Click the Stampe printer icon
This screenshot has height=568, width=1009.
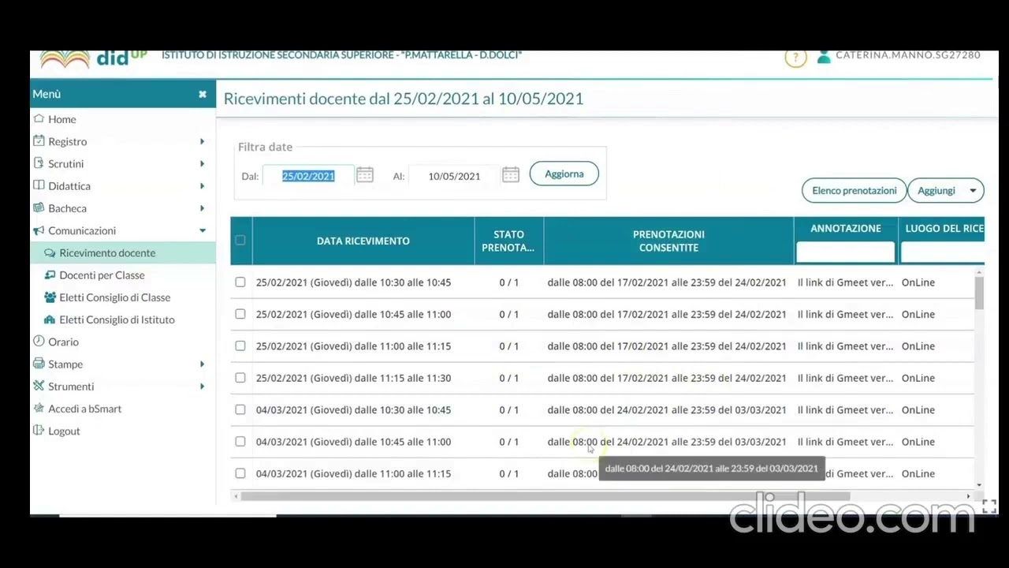(39, 364)
